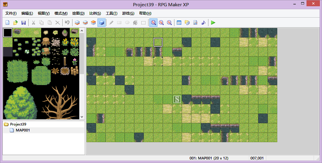This screenshot has height=163, width=322.
Task: Click the tileset palette scrollbar thumb
Action: click(x=82, y=54)
